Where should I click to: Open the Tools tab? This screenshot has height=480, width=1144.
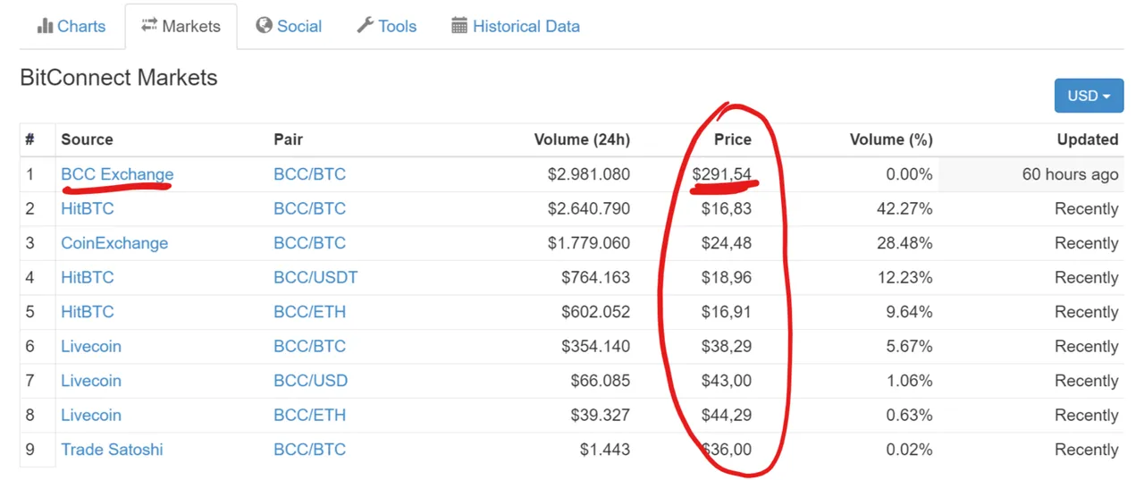click(386, 26)
